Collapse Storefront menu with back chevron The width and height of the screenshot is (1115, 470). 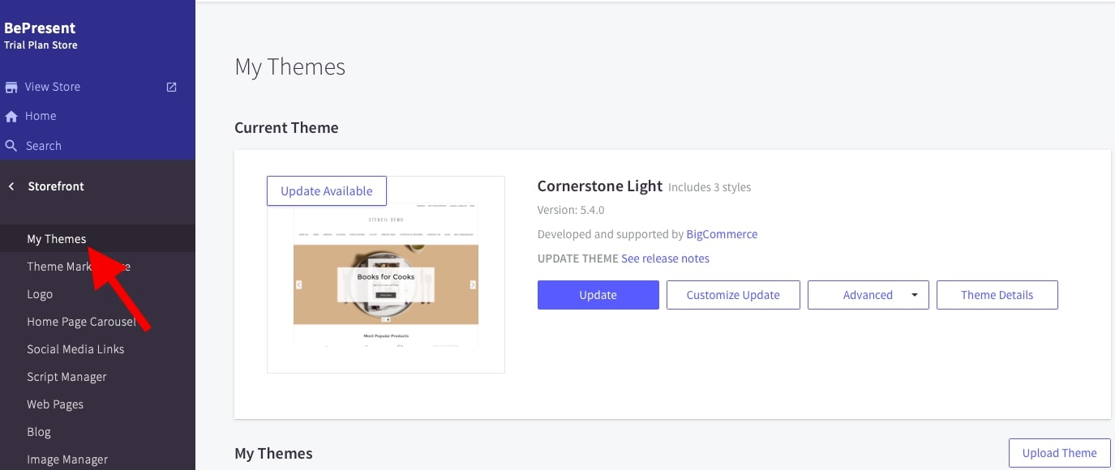11,186
